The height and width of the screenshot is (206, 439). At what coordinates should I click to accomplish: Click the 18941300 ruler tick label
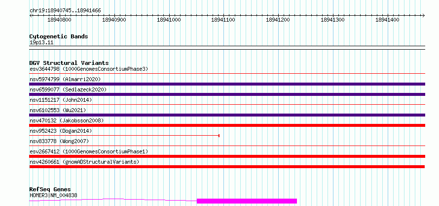coord(332,20)
